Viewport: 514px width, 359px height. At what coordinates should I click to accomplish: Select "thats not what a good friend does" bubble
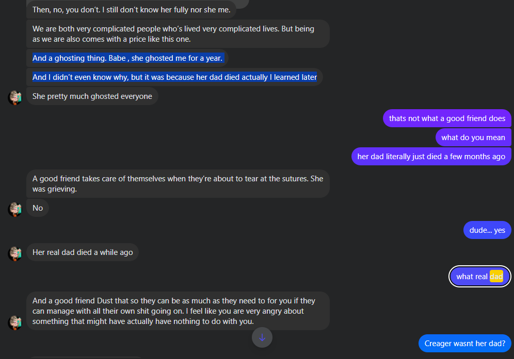[x=447, y=118]
